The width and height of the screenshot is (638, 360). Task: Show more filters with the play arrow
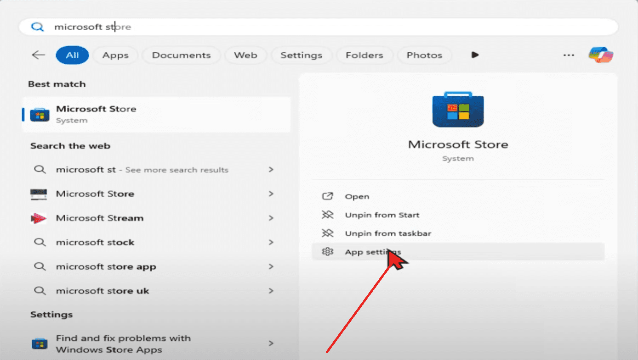475,55
